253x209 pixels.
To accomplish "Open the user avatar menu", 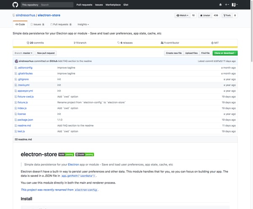I will click(x=234, y=5).
